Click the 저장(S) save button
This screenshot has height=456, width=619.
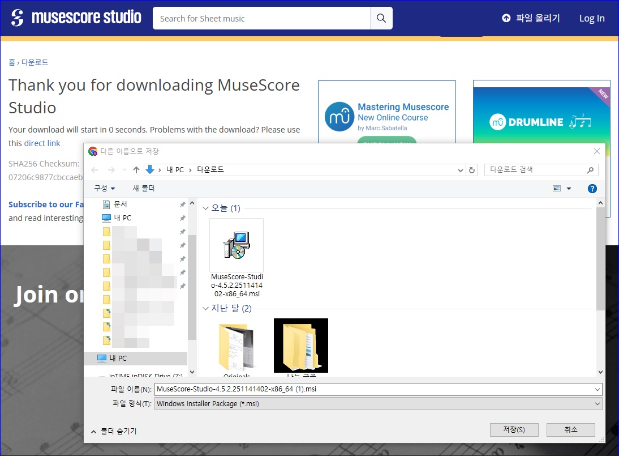pyautogui.click(x=514, y=429)
